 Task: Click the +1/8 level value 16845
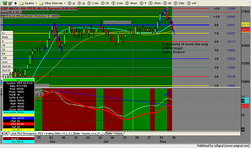coord(231,17)
